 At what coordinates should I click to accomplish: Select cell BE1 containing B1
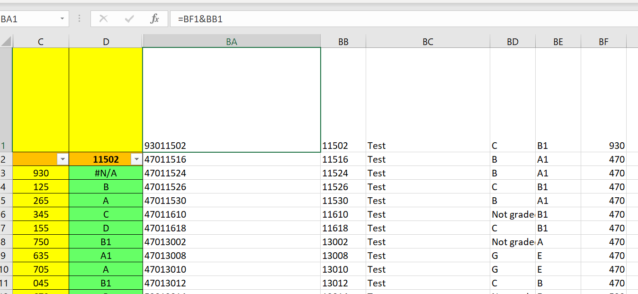pos(558,146)
